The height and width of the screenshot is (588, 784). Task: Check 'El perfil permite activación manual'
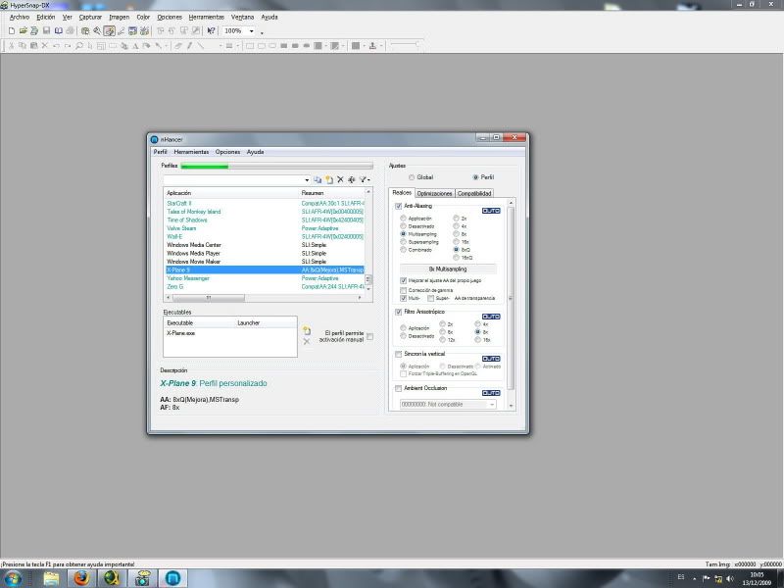pyautogui.click(x=369, y=336)
